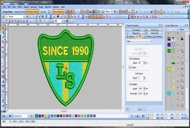190x128 pixels.
Task: Open the Arrange menu
Action: click(x=34, y=7)
